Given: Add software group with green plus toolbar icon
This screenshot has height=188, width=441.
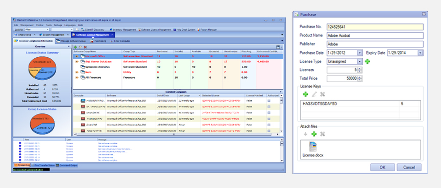Looking at the screenshot, I should pyautogui.click(x=76, y=47).
